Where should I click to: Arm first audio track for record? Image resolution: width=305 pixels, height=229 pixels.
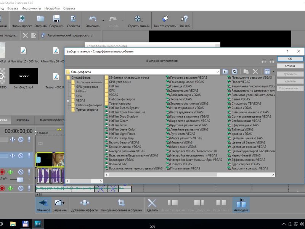(x=2, y=172)
